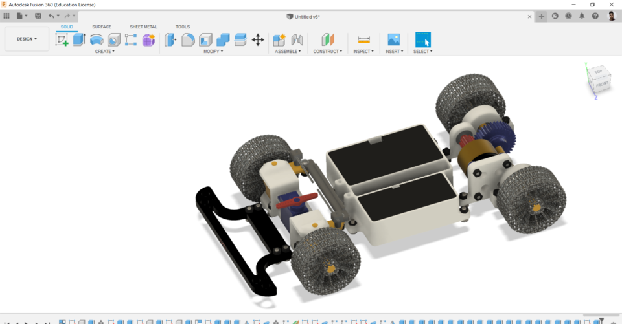Select the Split tool in Modify
The image size is (622, 324).
coord(240,39)
